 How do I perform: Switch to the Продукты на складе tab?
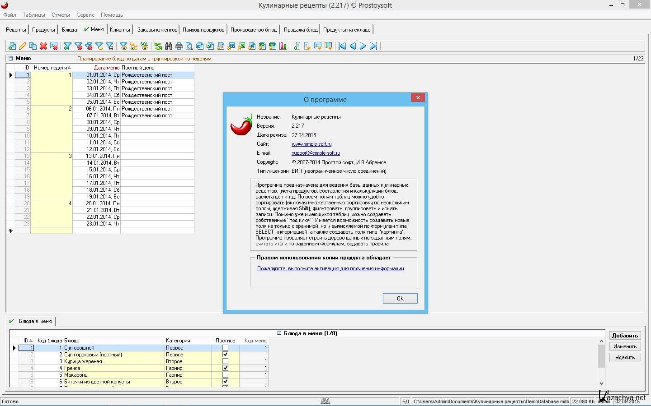(x=346, y=30)
